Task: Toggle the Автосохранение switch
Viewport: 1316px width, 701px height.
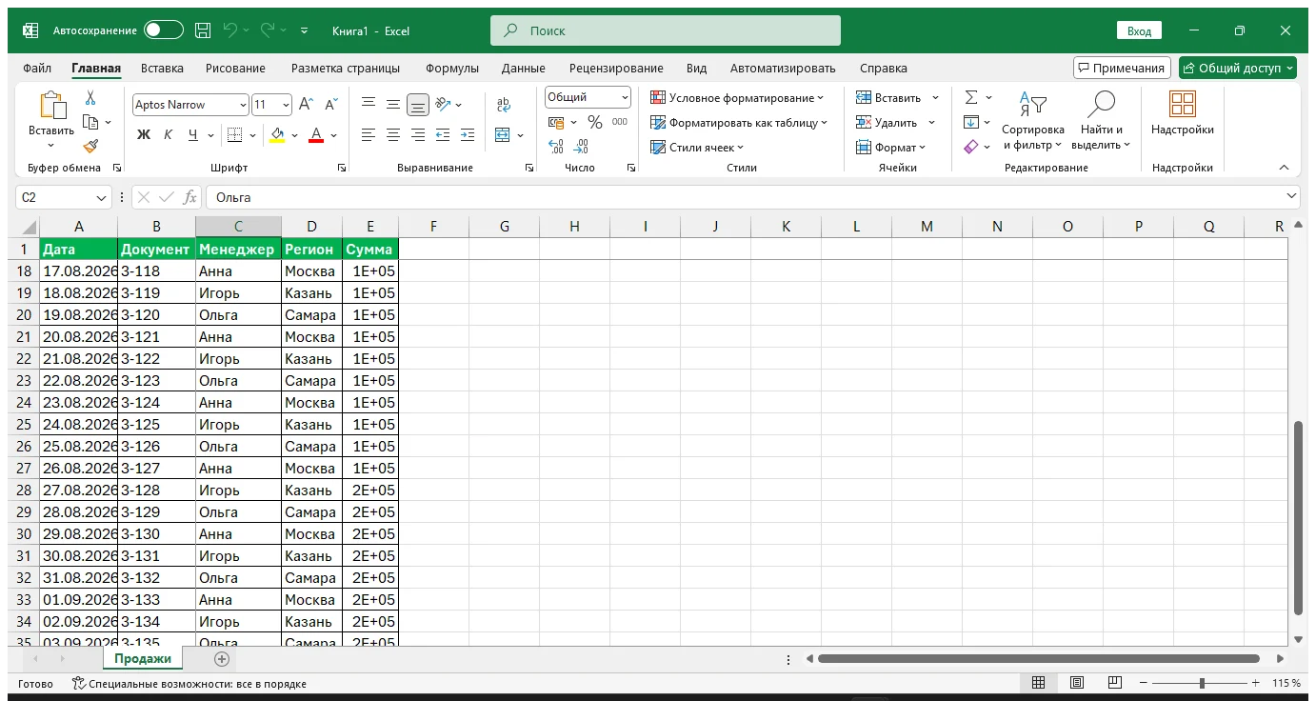Action: (164, 30)
